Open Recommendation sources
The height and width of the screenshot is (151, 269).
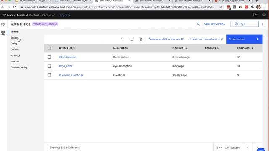(166, 39)
